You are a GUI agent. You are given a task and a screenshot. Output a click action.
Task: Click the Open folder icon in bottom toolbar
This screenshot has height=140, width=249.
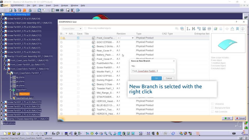[9, 134]
